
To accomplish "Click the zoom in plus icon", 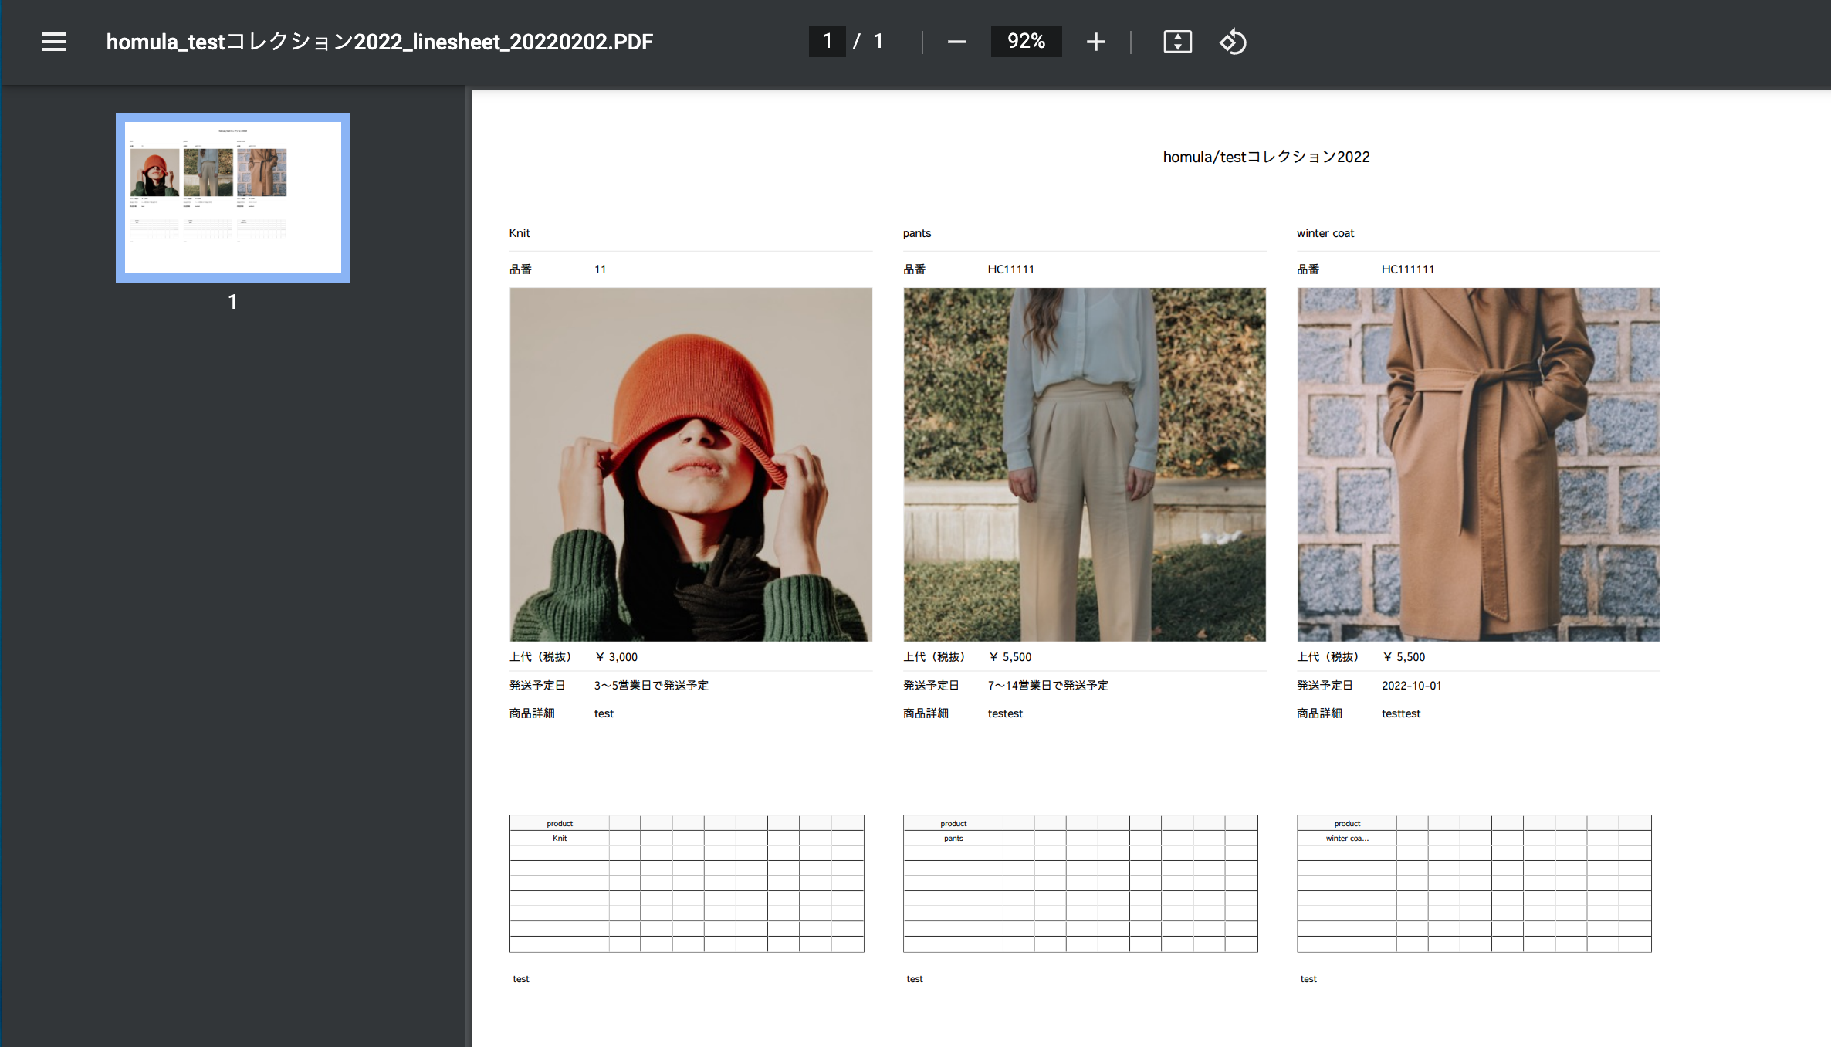I will [1095, 42].
